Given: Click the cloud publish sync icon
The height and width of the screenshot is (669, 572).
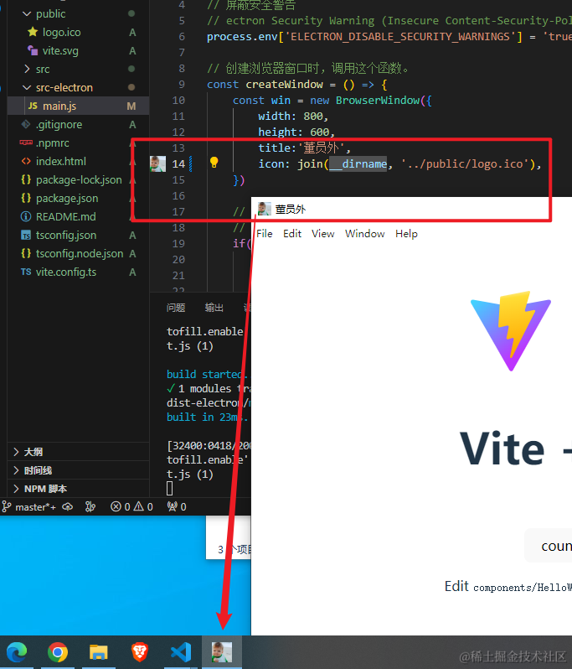Looking at the screenshot, I should coord(67,507).
